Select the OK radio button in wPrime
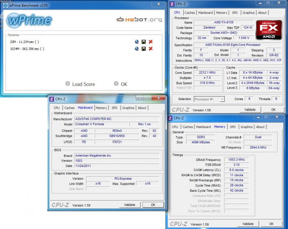288x229 pixels. click(x=116, y=84)
